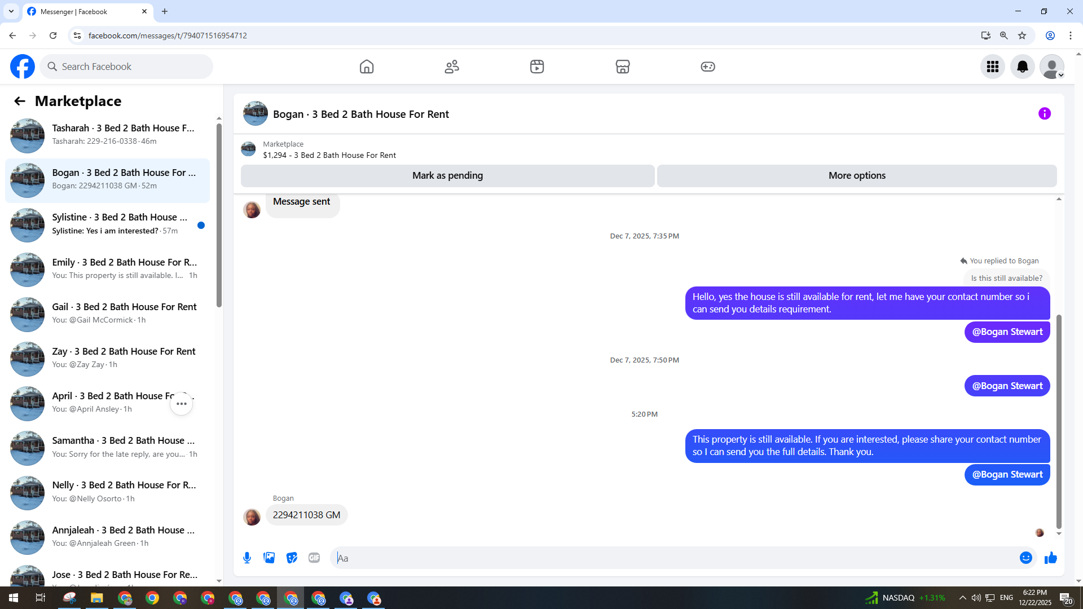This screenshot has width=1083, height=609.
Task: Open More options for the listing
Action: 856,175
